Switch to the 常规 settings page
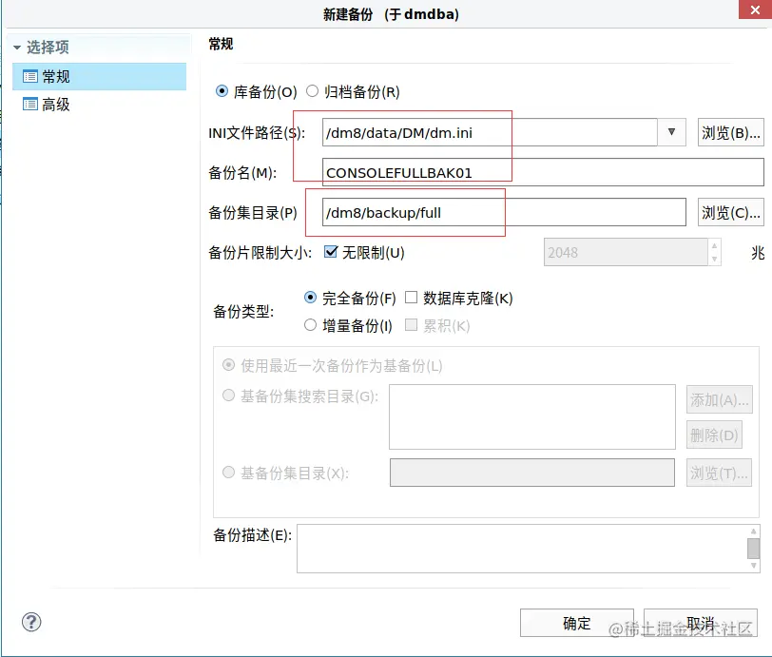 tap(57, 76)
